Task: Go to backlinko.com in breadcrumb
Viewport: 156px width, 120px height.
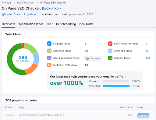Action: (x=26, y=3)
